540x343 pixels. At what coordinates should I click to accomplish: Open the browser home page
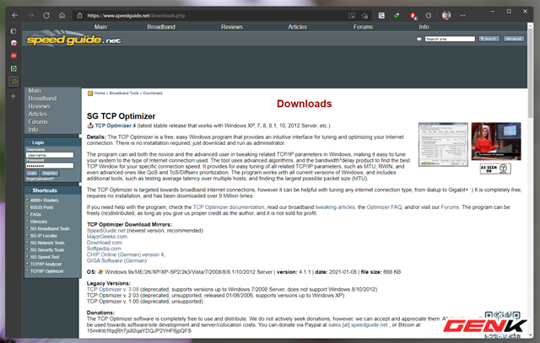62,15
